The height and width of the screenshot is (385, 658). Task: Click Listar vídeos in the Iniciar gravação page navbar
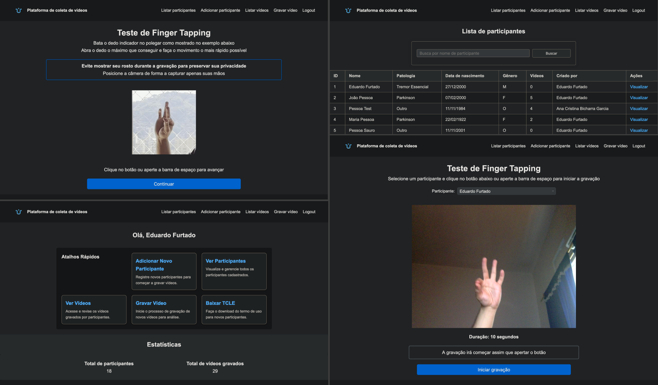pyautogui.click(x=587, y=146)
